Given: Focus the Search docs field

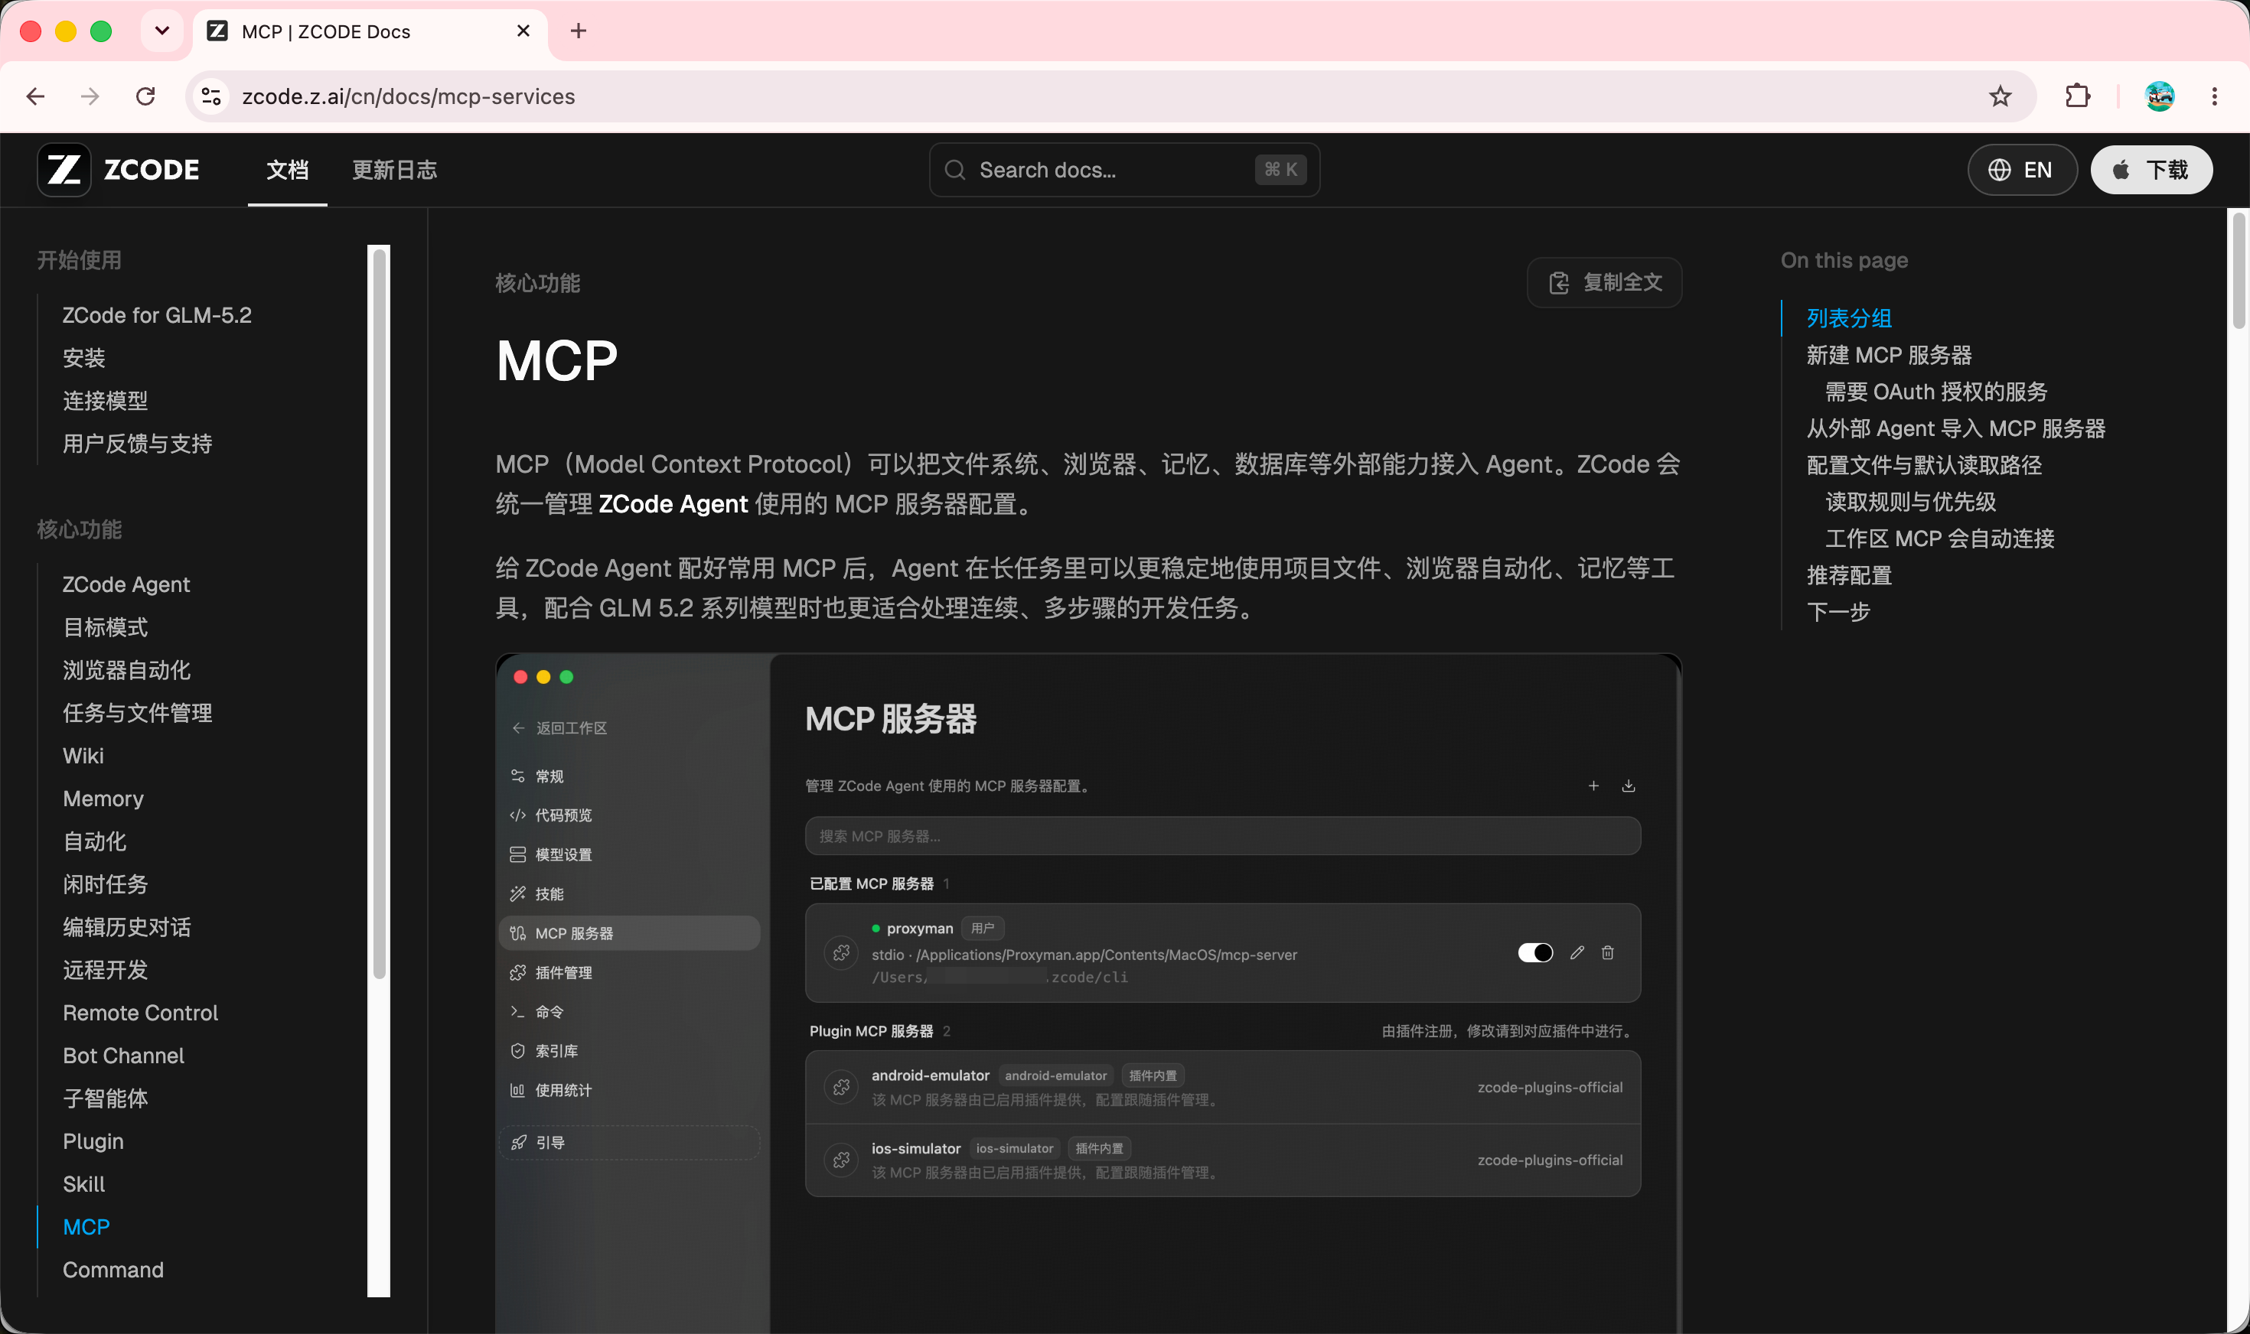Looking at the screenshot, I should 1124,170.
